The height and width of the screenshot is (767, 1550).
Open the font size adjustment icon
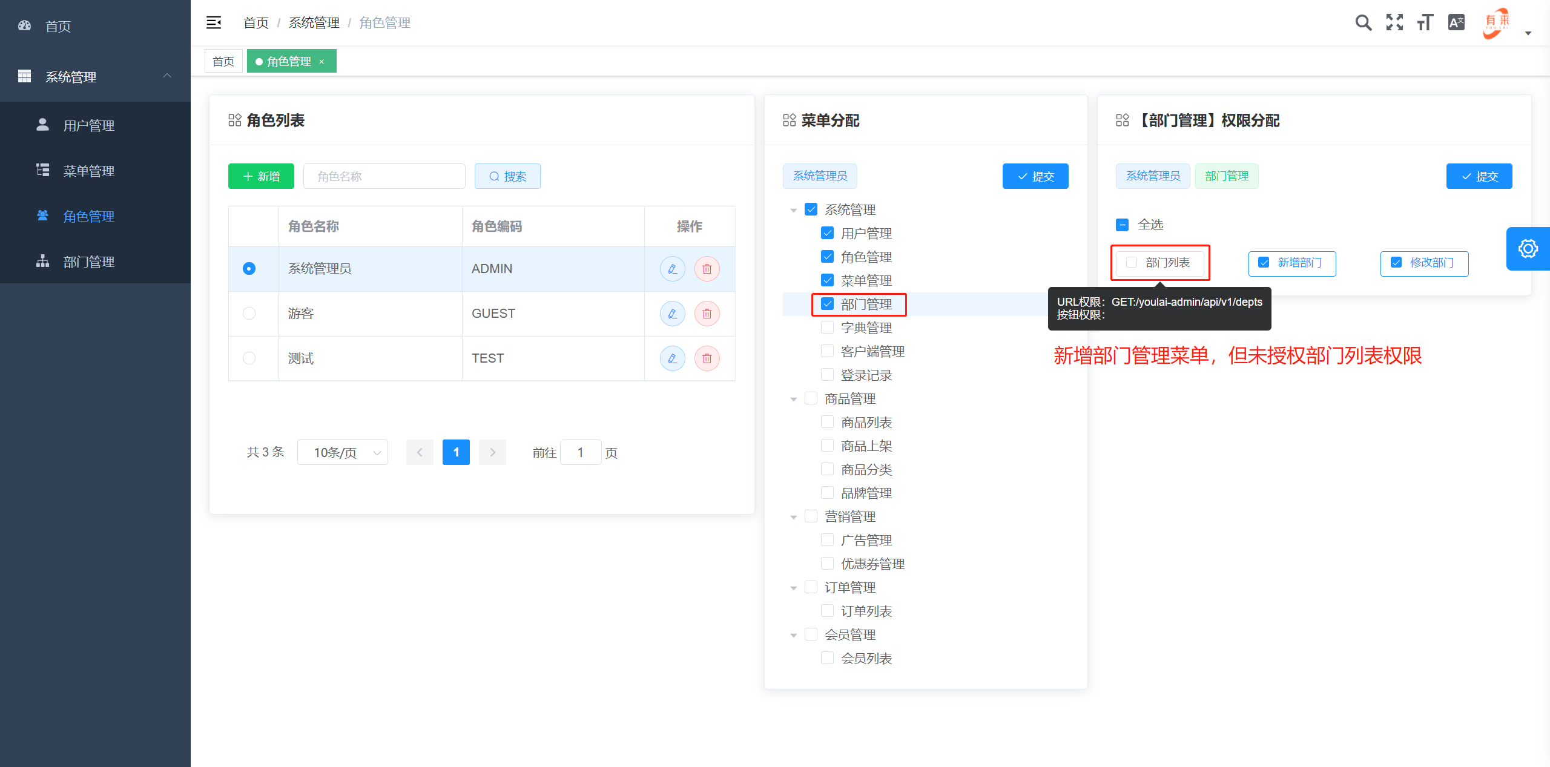(x=1425, y=22)
